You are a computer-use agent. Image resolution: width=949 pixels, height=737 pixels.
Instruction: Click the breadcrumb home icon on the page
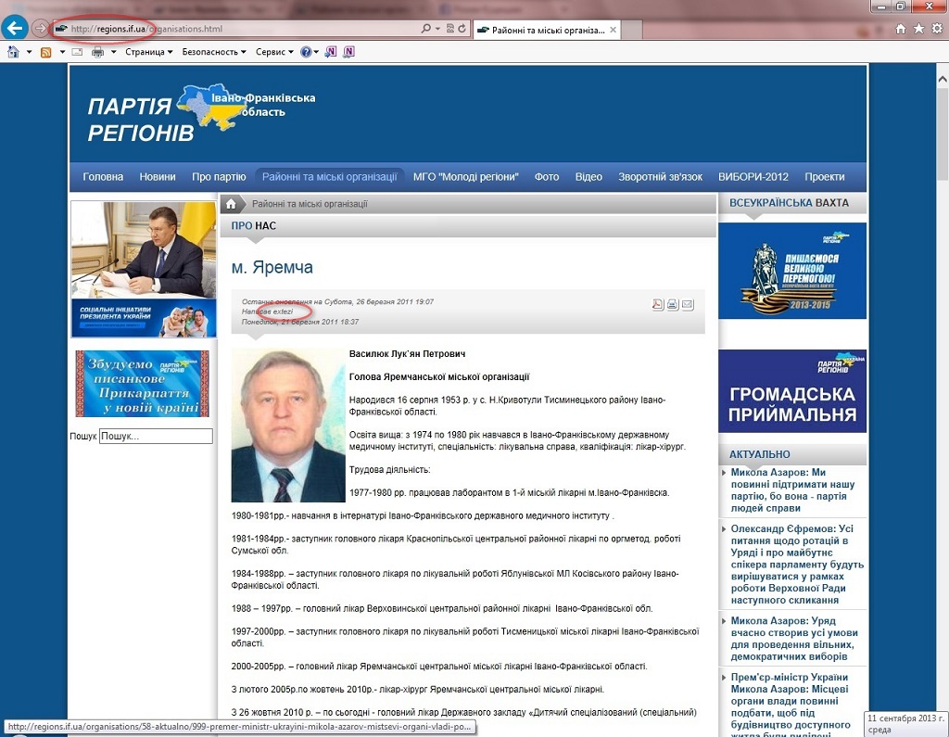coord(231,204)
